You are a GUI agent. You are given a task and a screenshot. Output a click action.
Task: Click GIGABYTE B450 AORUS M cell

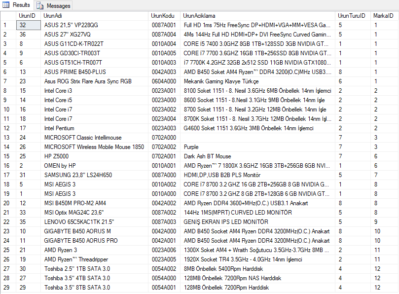point(94,231)
